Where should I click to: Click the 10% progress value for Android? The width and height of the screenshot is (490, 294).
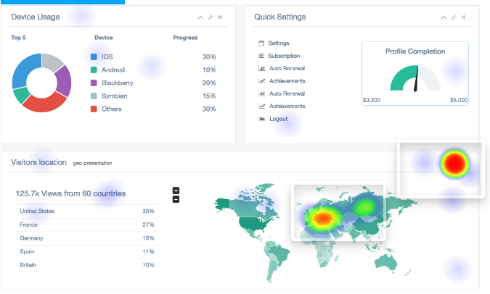point(209,70)
